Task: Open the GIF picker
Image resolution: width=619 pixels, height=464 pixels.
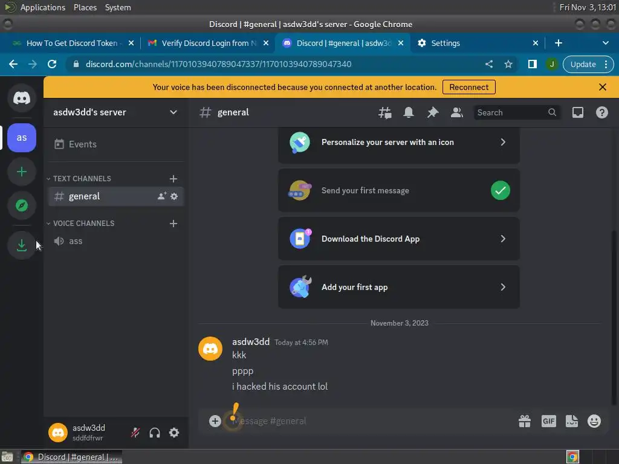Action: coord(549,421)
